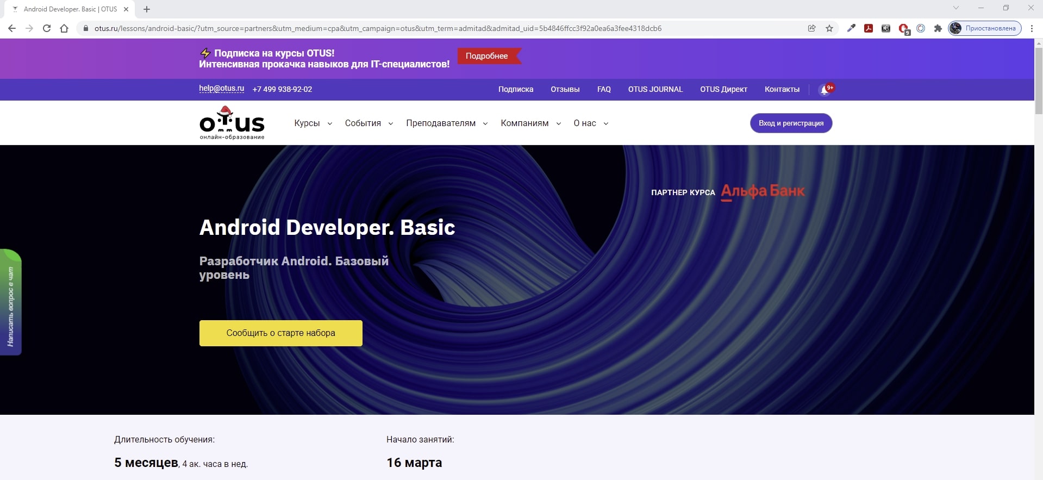Expand the События dropdown menu
Screen dimensions: 1043x480
pos(369,123)
